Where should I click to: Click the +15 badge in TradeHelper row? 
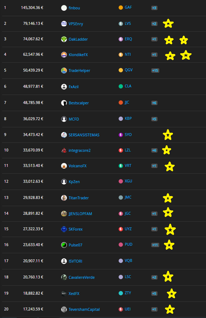click(x=155, y=71)
